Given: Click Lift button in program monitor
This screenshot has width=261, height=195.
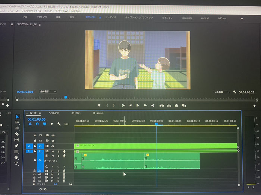Looking at the screenshot, I should coord(161,105).
